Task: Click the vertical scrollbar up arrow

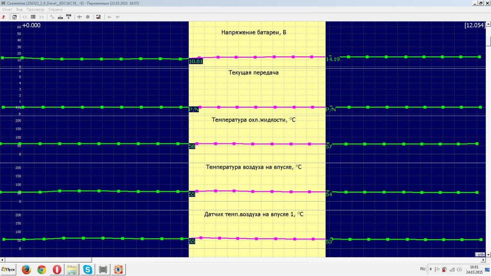Action: (x=488, y=24)
